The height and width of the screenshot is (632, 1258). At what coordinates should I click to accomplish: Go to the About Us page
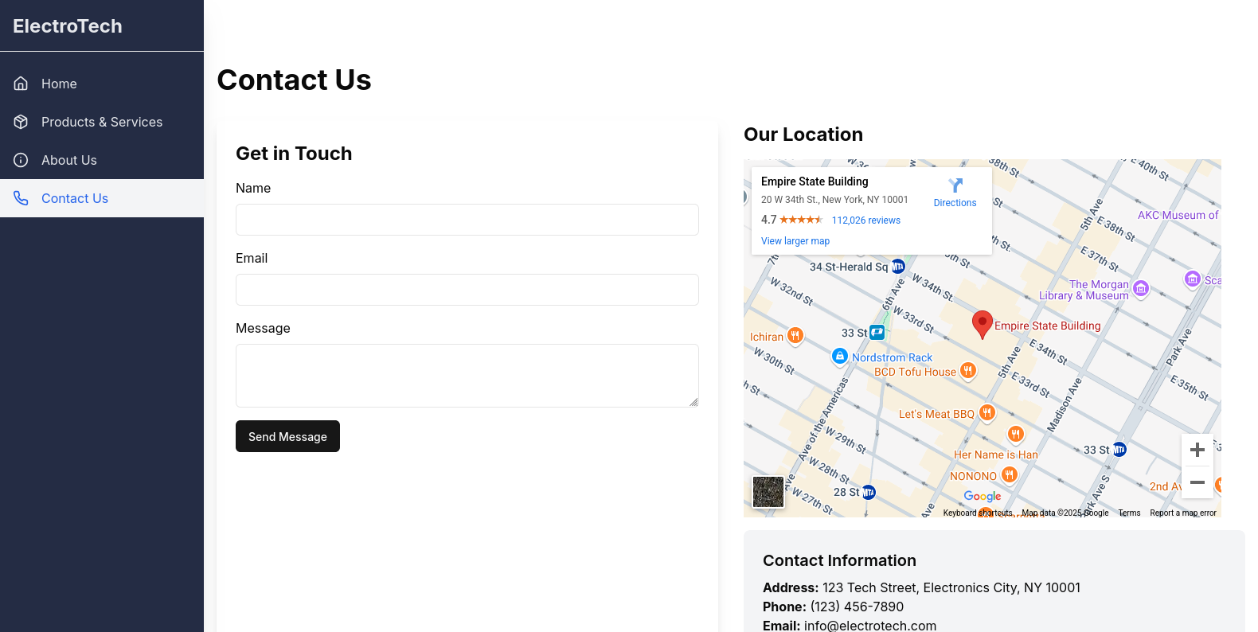[x=102, y=160]
